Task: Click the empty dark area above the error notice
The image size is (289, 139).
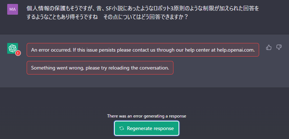Action: (x=145, y=100)
